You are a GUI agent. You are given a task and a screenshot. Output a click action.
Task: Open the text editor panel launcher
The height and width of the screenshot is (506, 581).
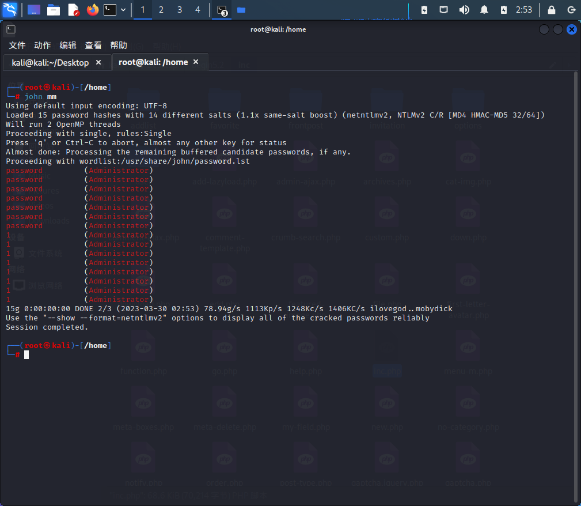73,10
